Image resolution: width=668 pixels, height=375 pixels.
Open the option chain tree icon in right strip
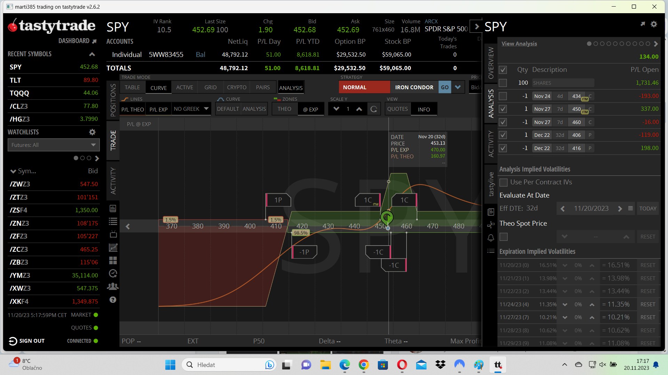491,225
